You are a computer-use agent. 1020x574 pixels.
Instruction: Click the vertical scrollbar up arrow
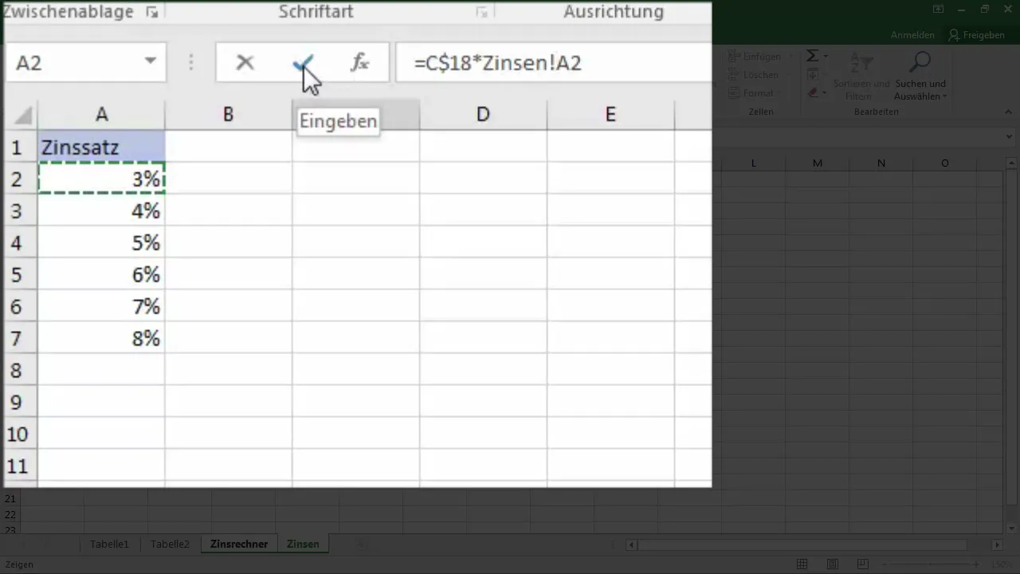1011,163
